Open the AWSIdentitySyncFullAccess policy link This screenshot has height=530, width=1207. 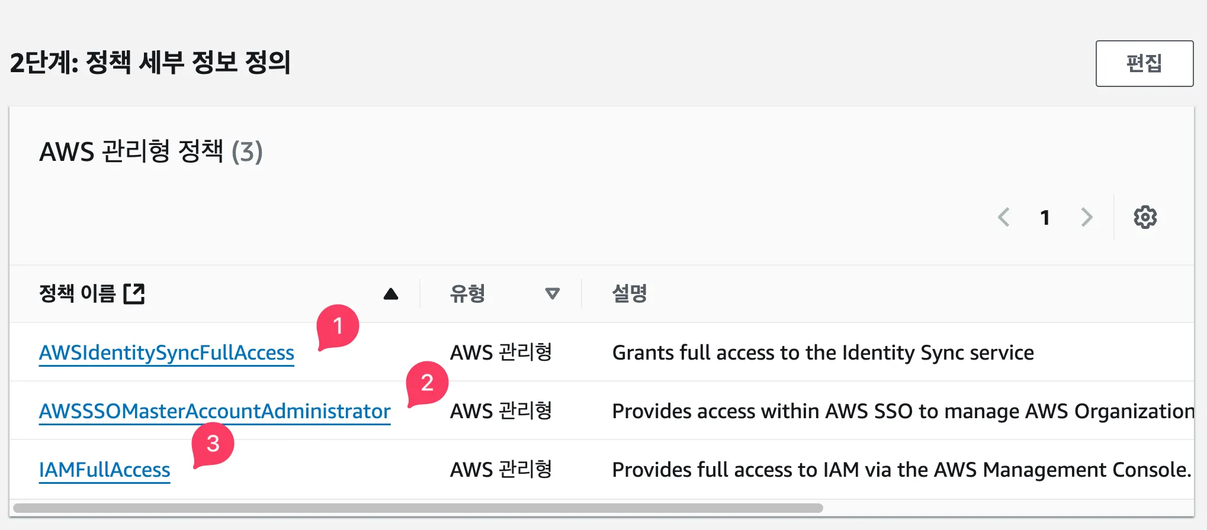[166, 352]
